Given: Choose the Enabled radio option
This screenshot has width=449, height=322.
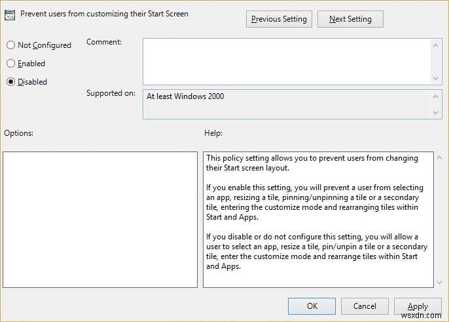Looking at the screenshot, I should point(10,64).
